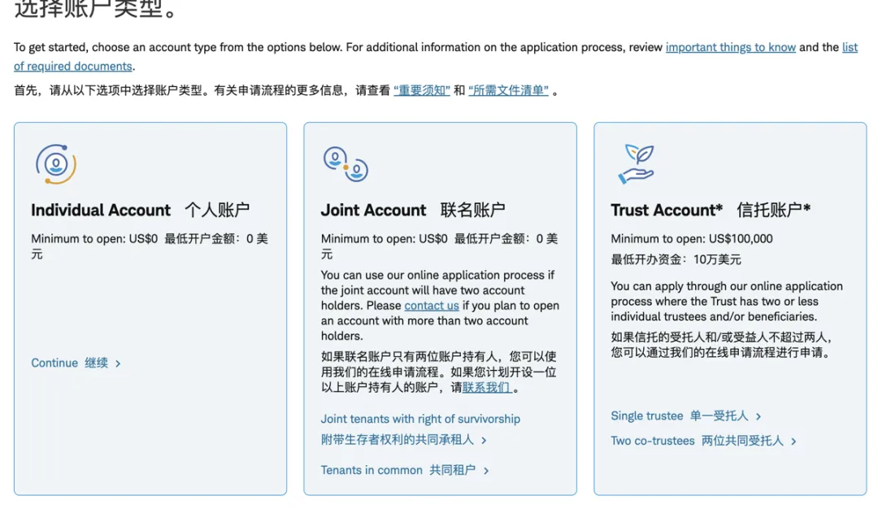The image size is (878, 509).
Task: Click the Individual Account person icon
Action: pyautogui.click(x=56, y=164)
